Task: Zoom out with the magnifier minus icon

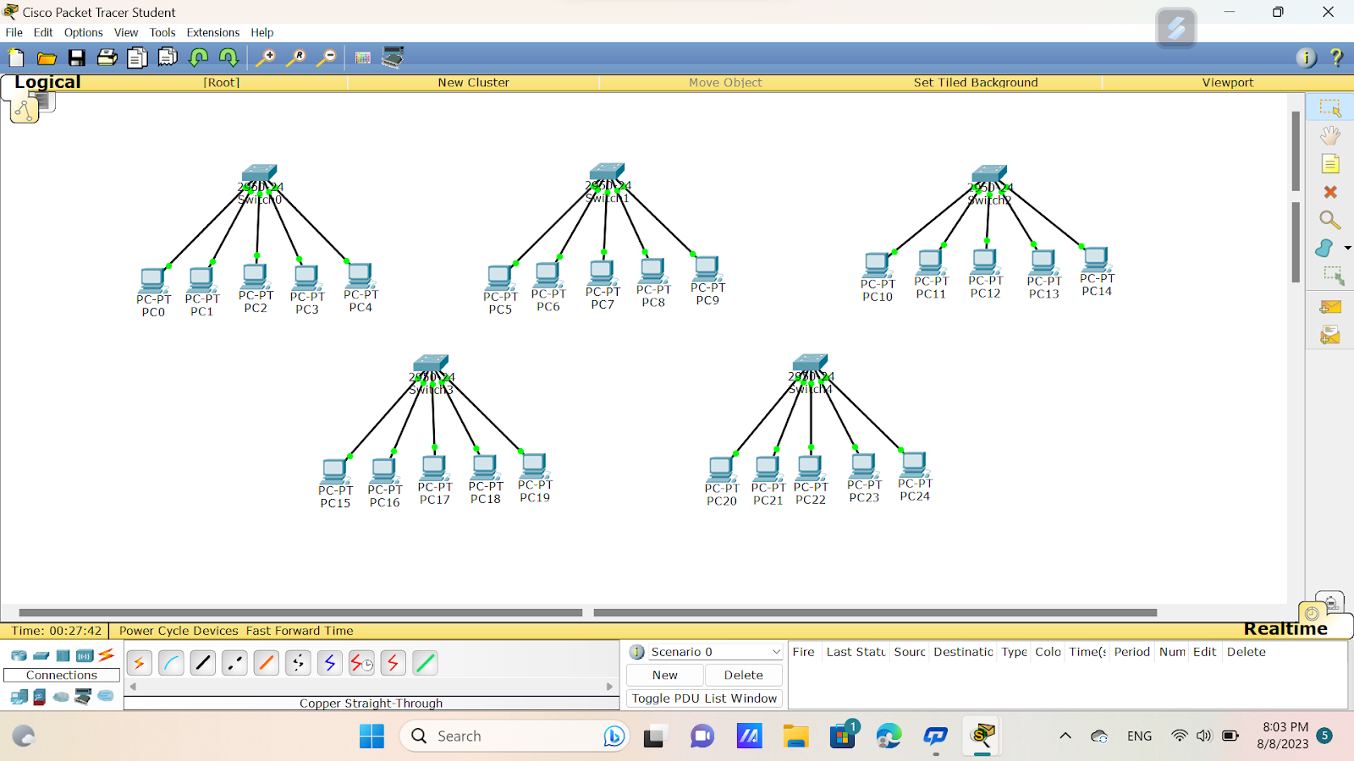Action: (326, 57)
